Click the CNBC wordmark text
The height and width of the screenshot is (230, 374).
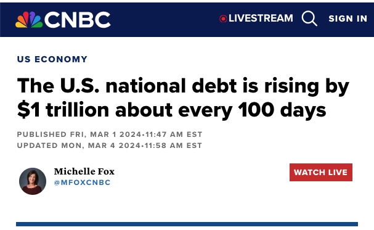(77, 20)
